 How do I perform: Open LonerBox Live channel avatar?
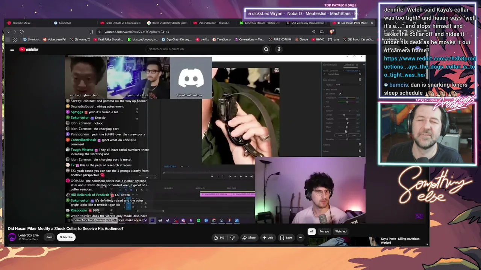click(x=12, y=237)
